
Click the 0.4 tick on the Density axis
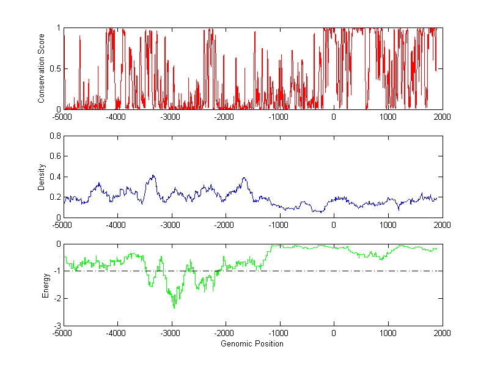point(53,177)
